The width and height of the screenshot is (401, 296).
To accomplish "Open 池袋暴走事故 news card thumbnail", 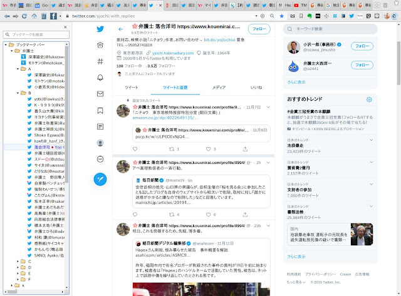I will 362,234.
